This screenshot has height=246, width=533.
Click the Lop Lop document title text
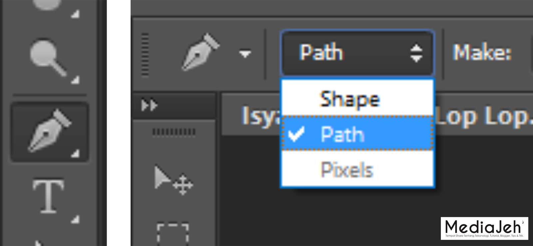pos(484,117)
